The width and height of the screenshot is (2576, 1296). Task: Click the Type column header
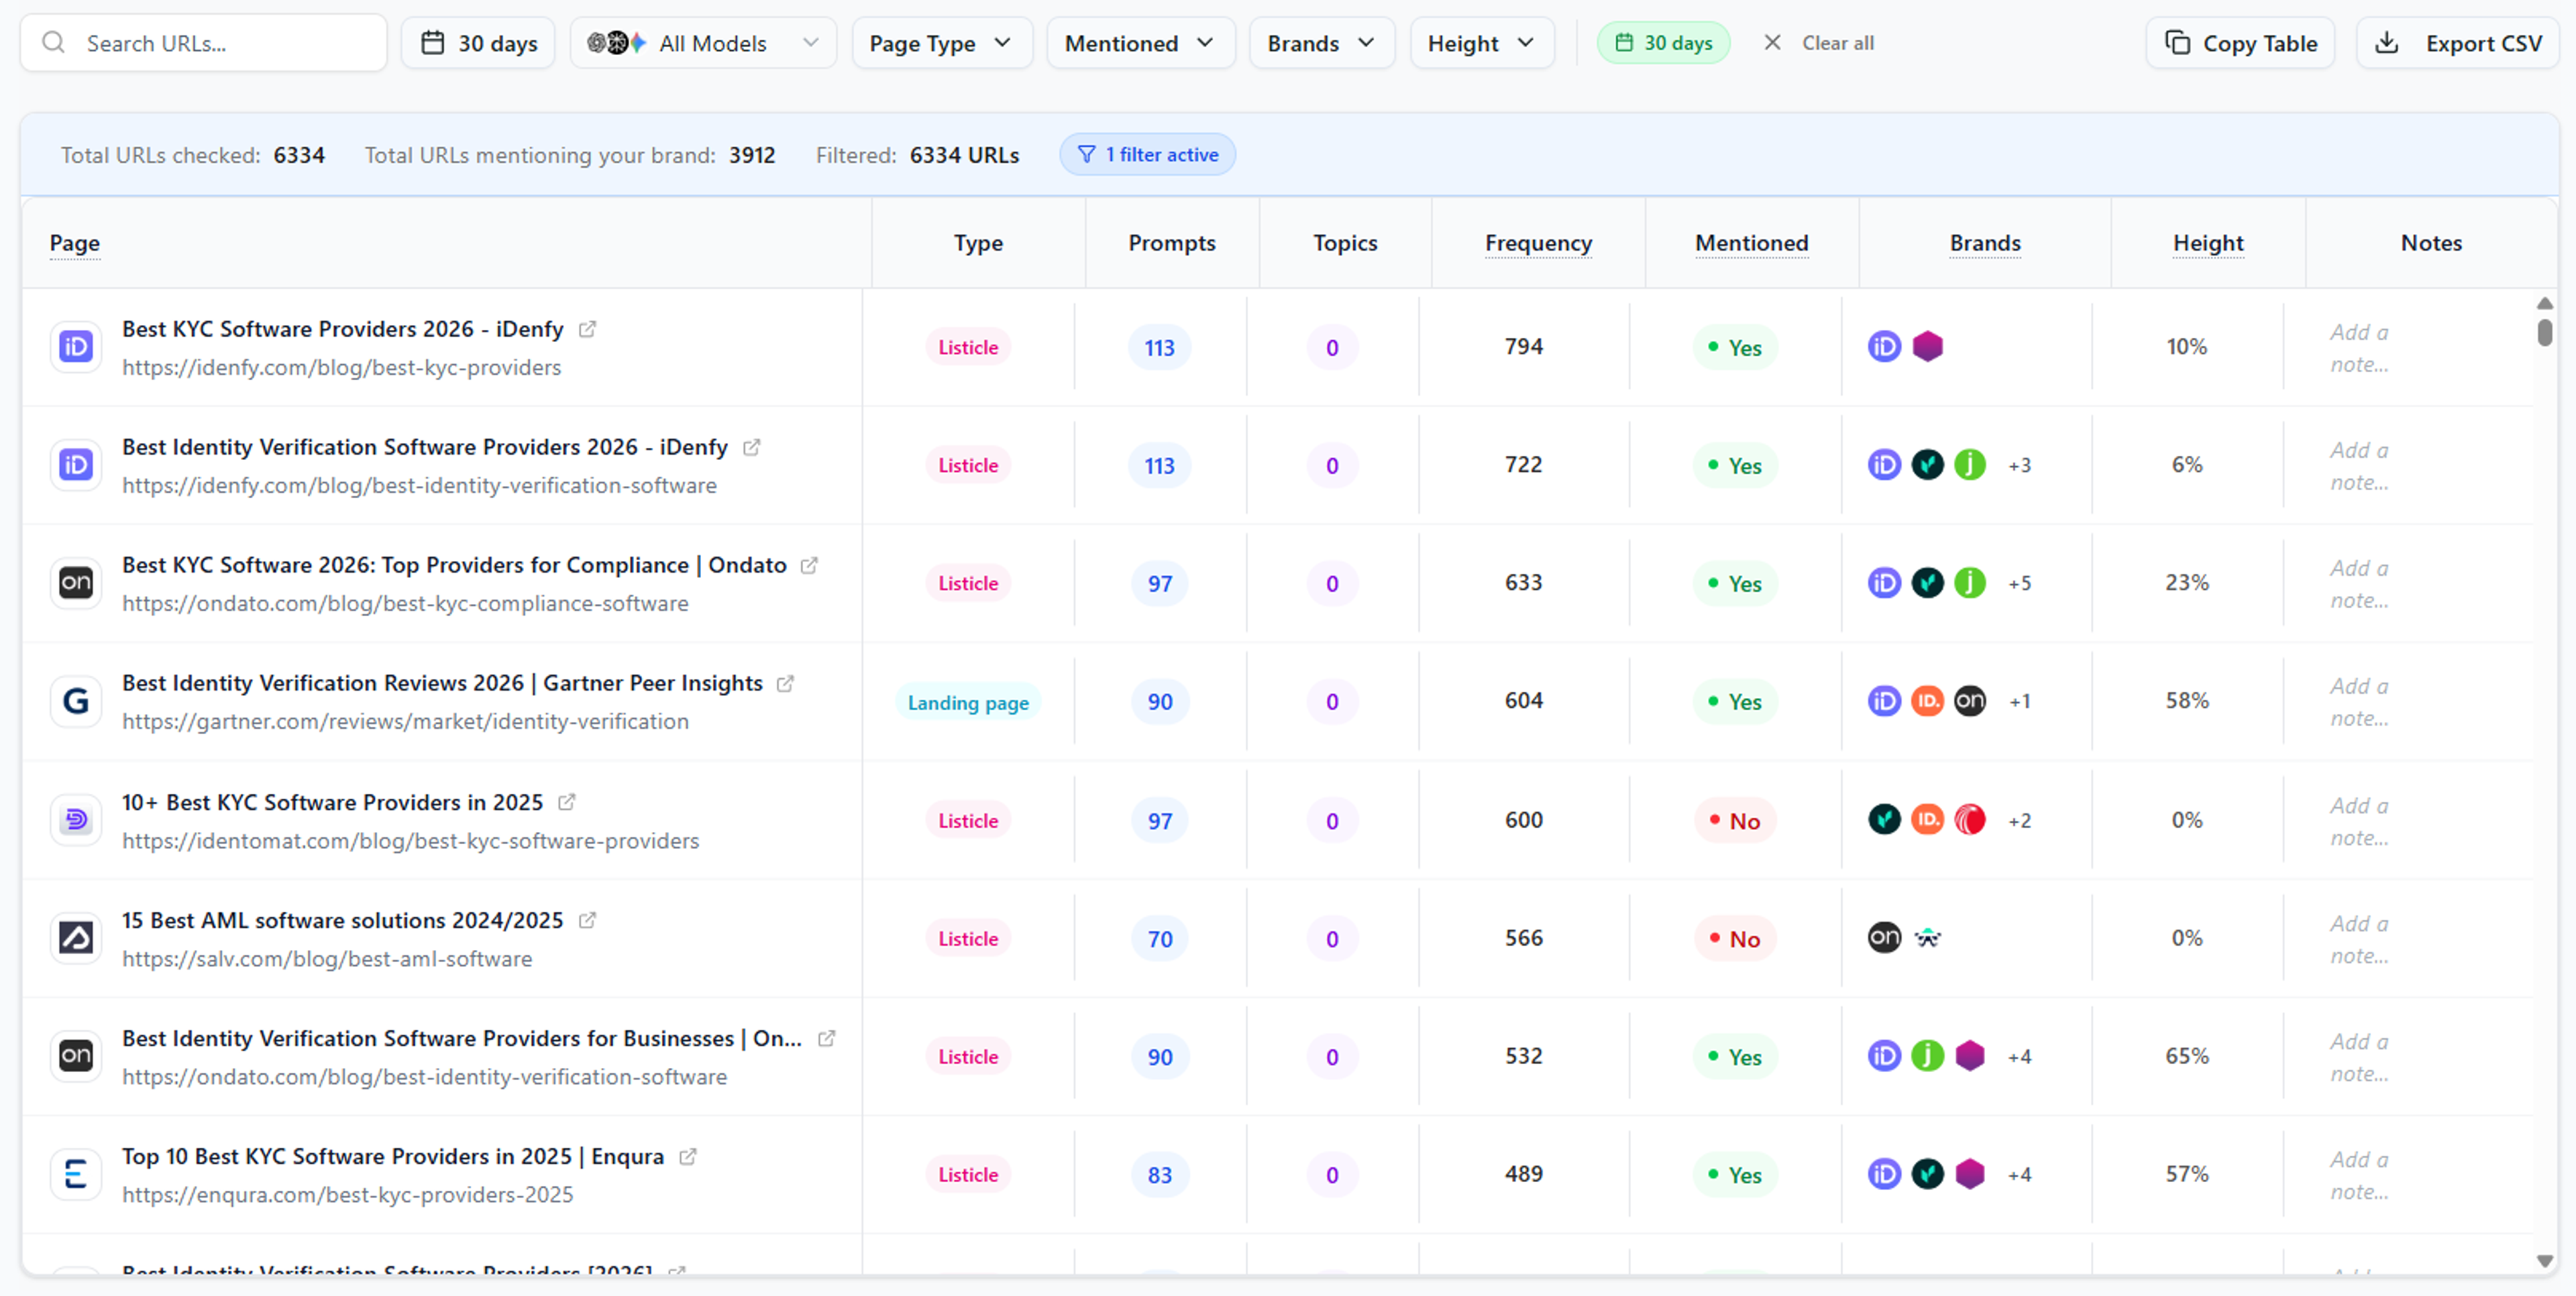click(x=978, y=243)
